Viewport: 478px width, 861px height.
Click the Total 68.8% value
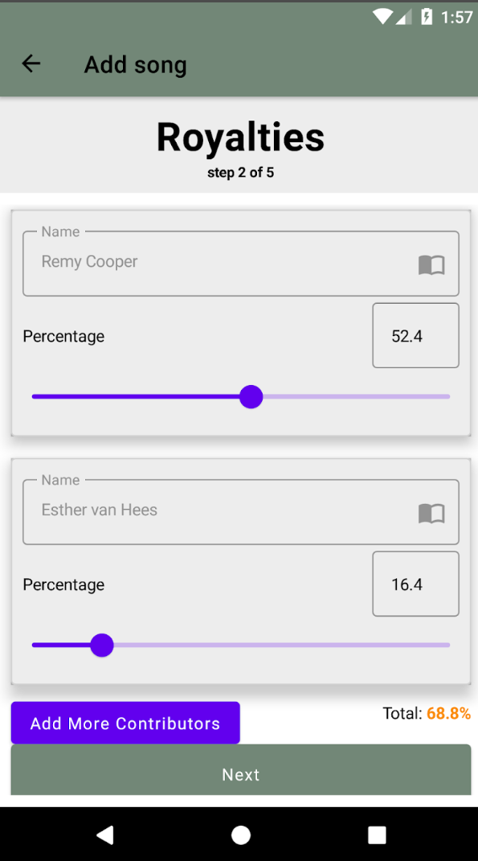click(448, 713)
